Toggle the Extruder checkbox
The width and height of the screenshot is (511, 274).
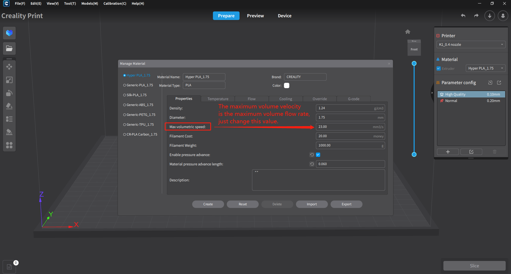coord(439,68)
